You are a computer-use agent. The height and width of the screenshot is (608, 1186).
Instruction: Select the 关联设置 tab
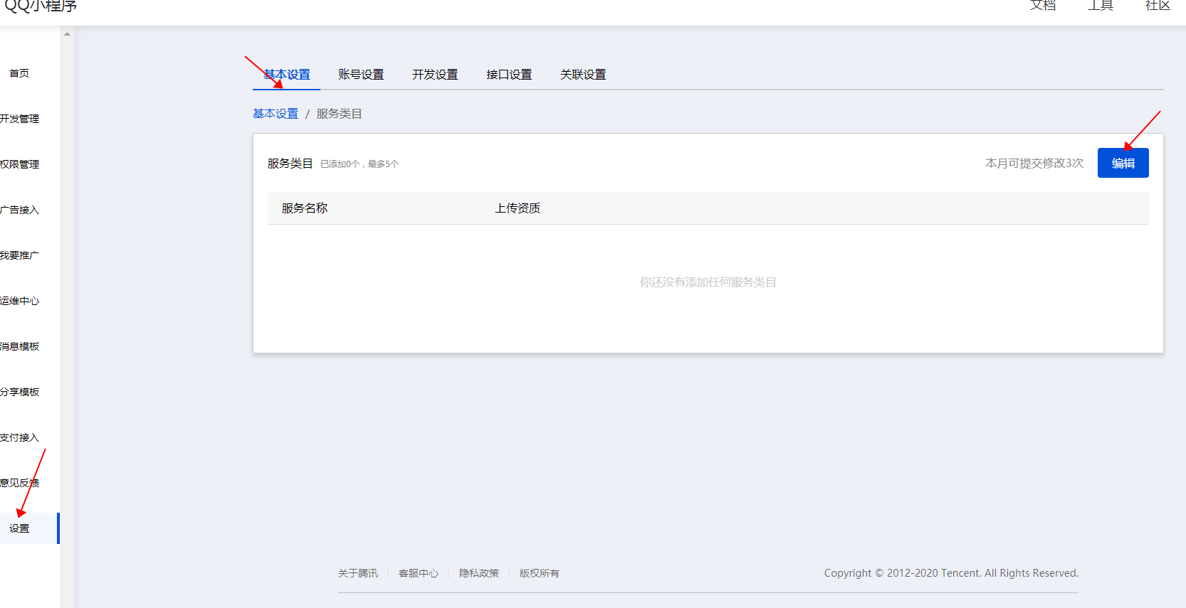583,75
